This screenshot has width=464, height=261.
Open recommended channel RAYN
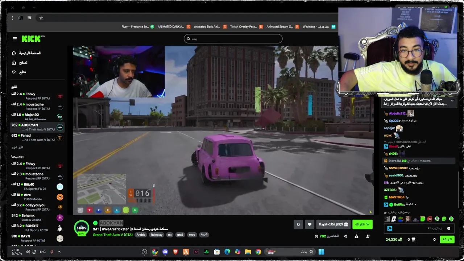click(37, 238)
